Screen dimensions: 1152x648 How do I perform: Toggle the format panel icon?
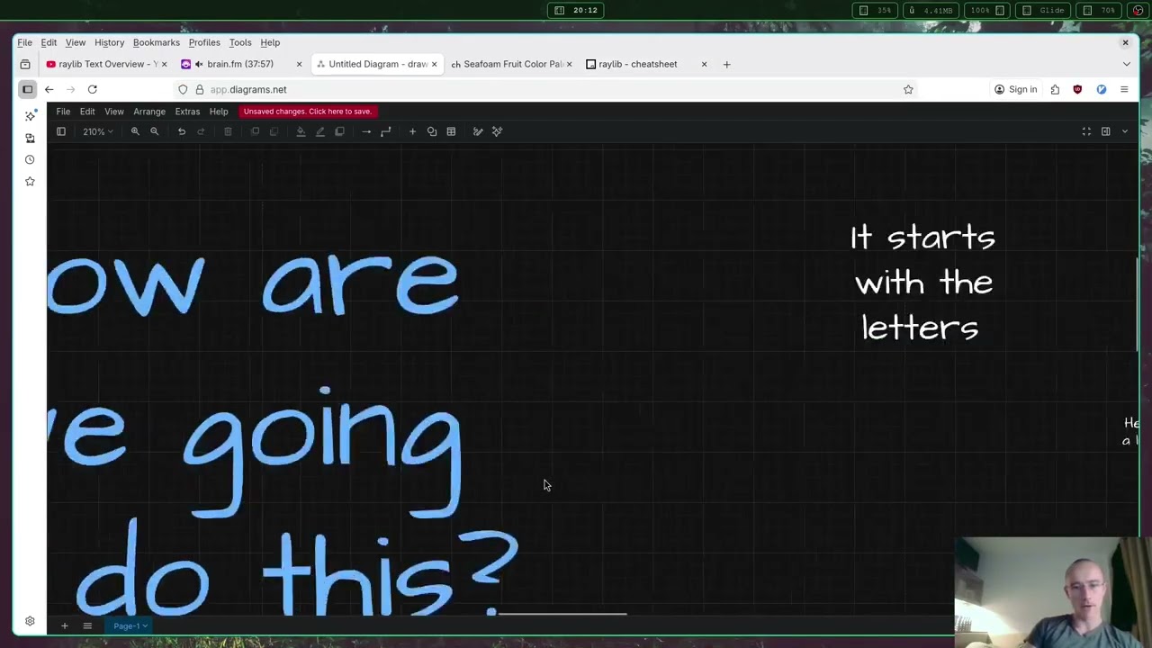click(x=1106, y=131)
